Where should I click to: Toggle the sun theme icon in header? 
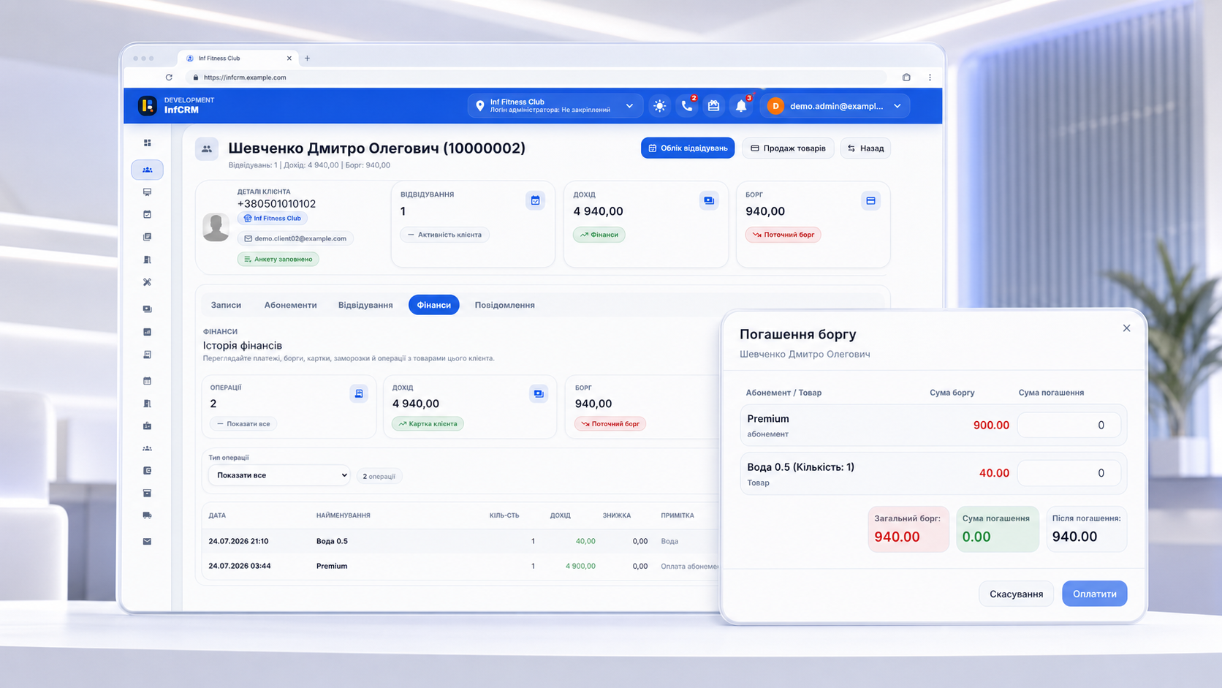659,106
